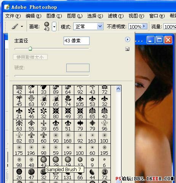This screenshot has width=176, height=183.
Task: Click the 使用取样大小 button
Action: pos(30,57)
